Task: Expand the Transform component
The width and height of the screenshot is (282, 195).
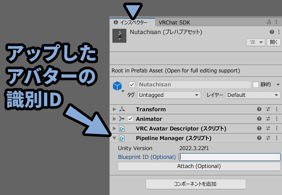Action: click(114, 109)
